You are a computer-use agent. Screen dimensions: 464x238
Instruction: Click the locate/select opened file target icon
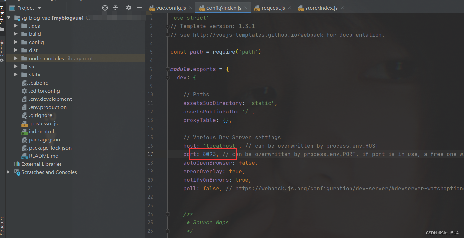[105, 8]
